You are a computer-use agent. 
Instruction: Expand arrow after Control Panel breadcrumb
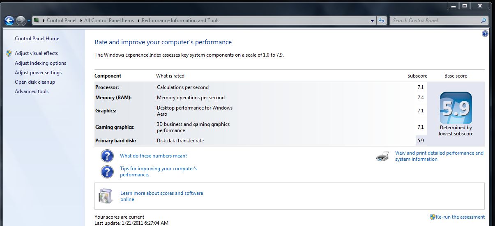[80, 21]
